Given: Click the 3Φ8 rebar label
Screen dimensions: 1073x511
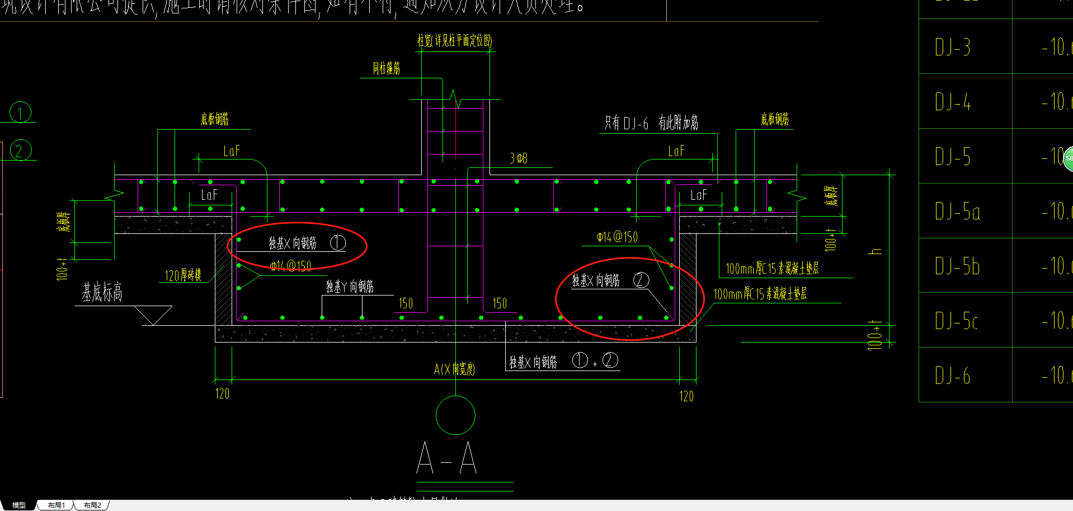Looking at the screenshot, I should click(518, 158).
